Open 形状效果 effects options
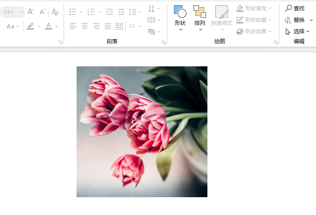 254,32
